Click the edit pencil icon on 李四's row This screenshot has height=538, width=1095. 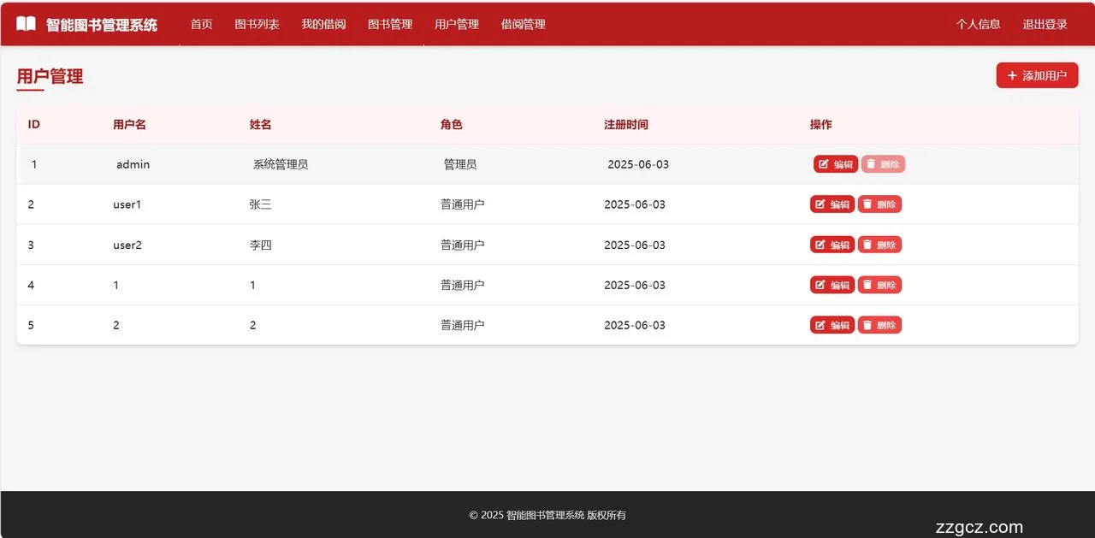click(822, 244)
